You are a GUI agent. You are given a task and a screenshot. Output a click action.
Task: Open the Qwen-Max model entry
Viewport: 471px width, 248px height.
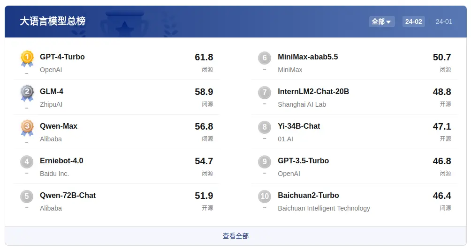59,126
